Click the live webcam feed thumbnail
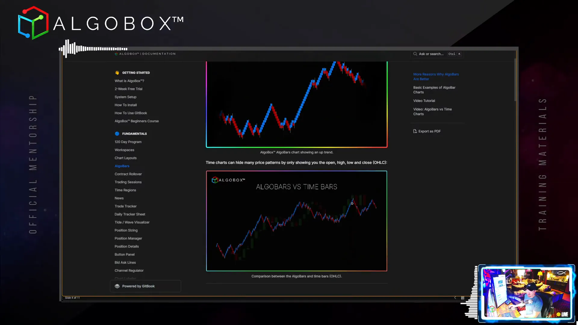 click(527, 293)
